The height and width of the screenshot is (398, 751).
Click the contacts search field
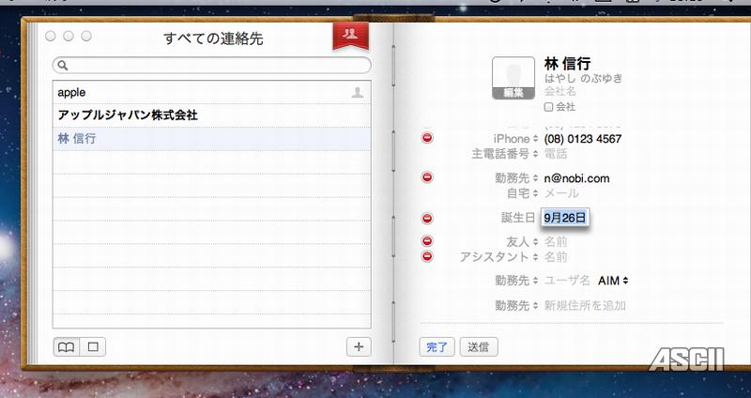[212, 65]
